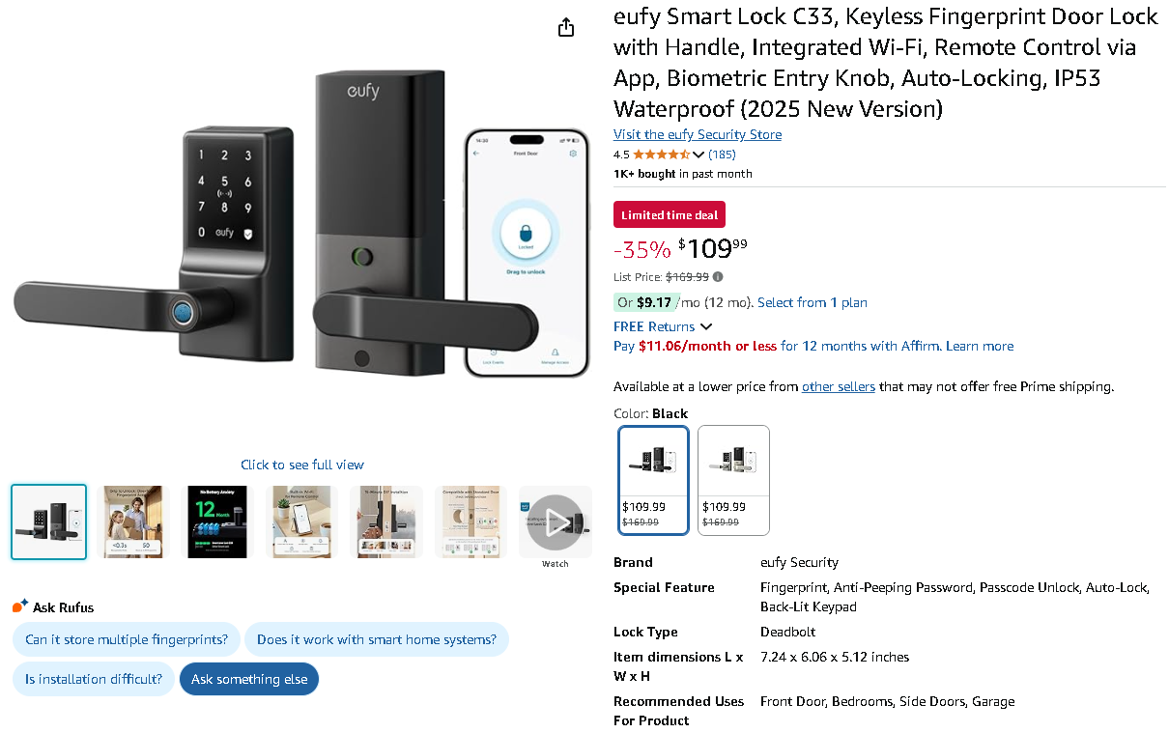
Task: Visit the eufy Security Store
Action: pos(697,134)
